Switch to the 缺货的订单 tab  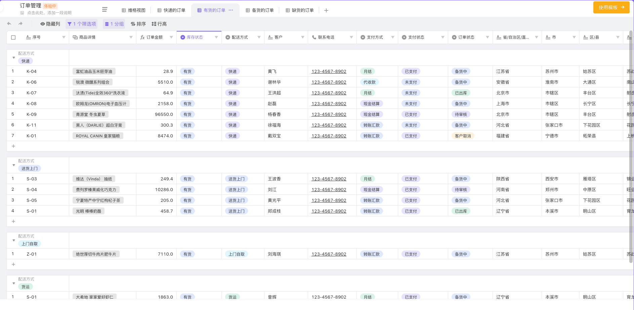coord(299,10)
